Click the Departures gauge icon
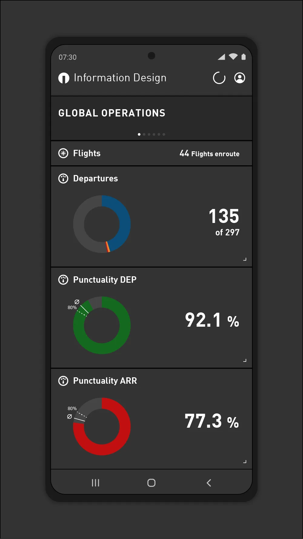303x539 pixels. [x=63, y=179]
